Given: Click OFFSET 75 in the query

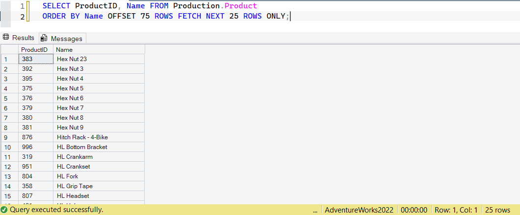Looking at the screenshot, I should (129, 16).
